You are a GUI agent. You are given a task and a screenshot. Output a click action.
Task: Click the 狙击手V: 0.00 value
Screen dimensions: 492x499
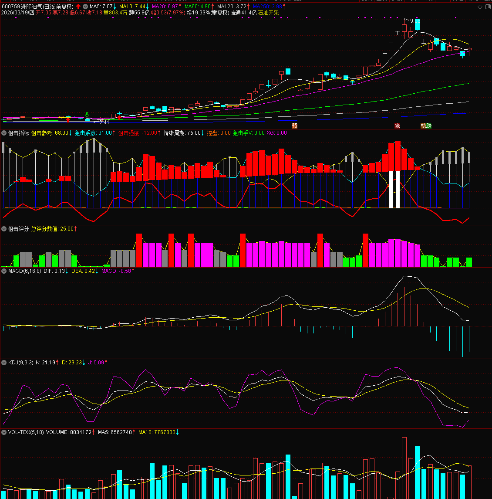tap(249, 133)
